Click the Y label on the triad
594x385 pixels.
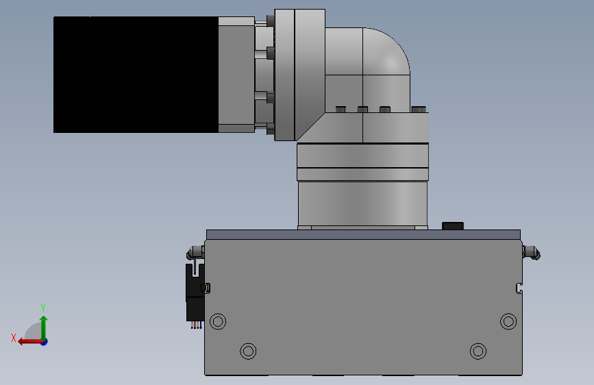[x=43, y=308]
